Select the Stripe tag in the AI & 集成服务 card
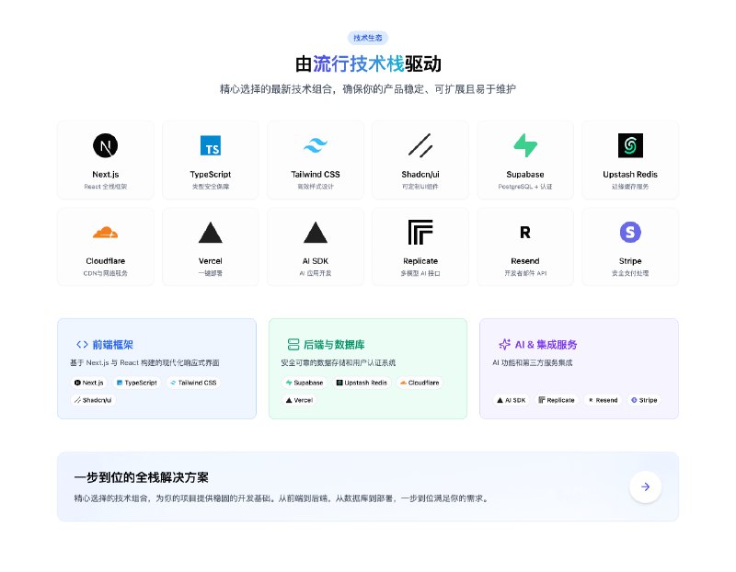 pyautogui.click(x=644, y=400)
